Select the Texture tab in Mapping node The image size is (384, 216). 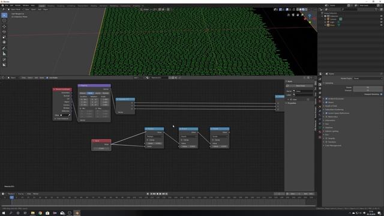click(x=83, y=93)
